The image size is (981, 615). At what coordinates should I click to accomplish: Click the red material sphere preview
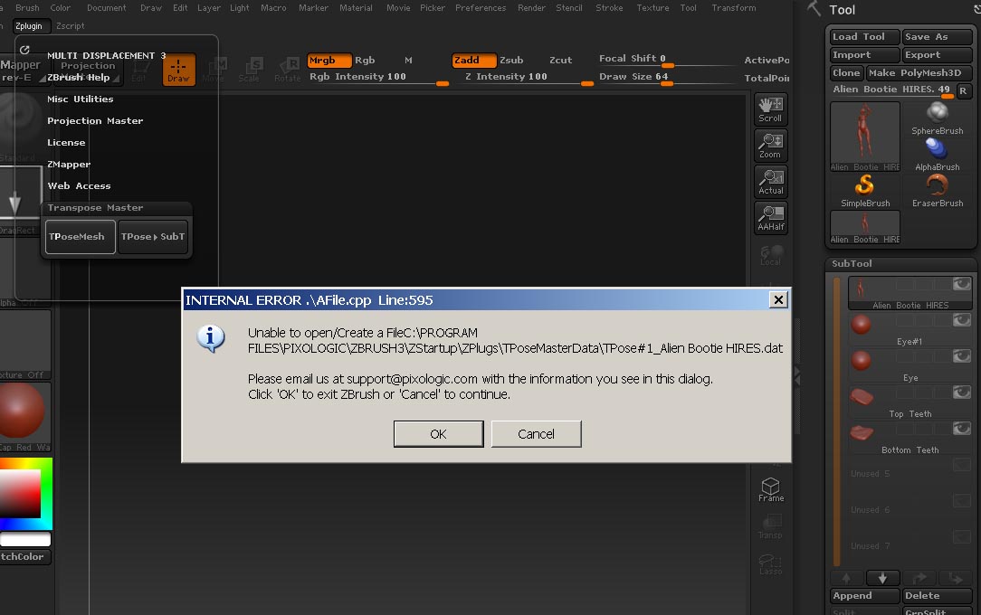[x=23, y=410]
